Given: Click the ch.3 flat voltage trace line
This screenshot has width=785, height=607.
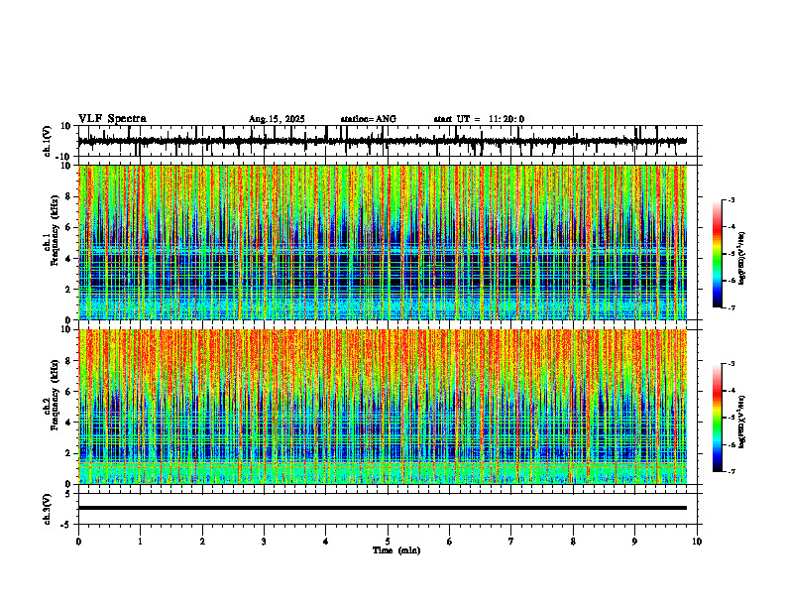Looking at the screenshot, I should click(x=383, y=508).
